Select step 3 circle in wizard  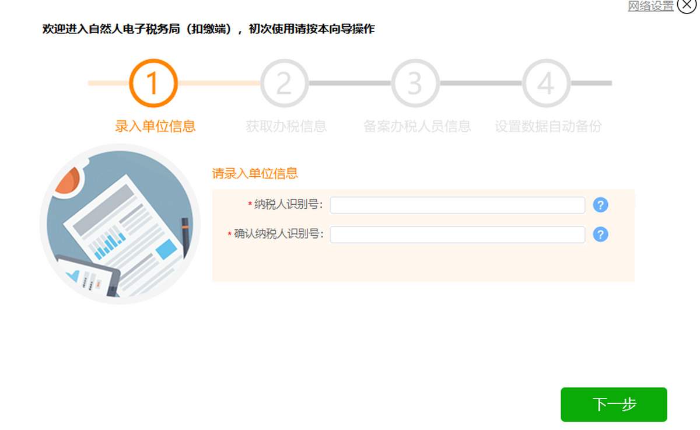pyautogui.click(x=415, y=83)
